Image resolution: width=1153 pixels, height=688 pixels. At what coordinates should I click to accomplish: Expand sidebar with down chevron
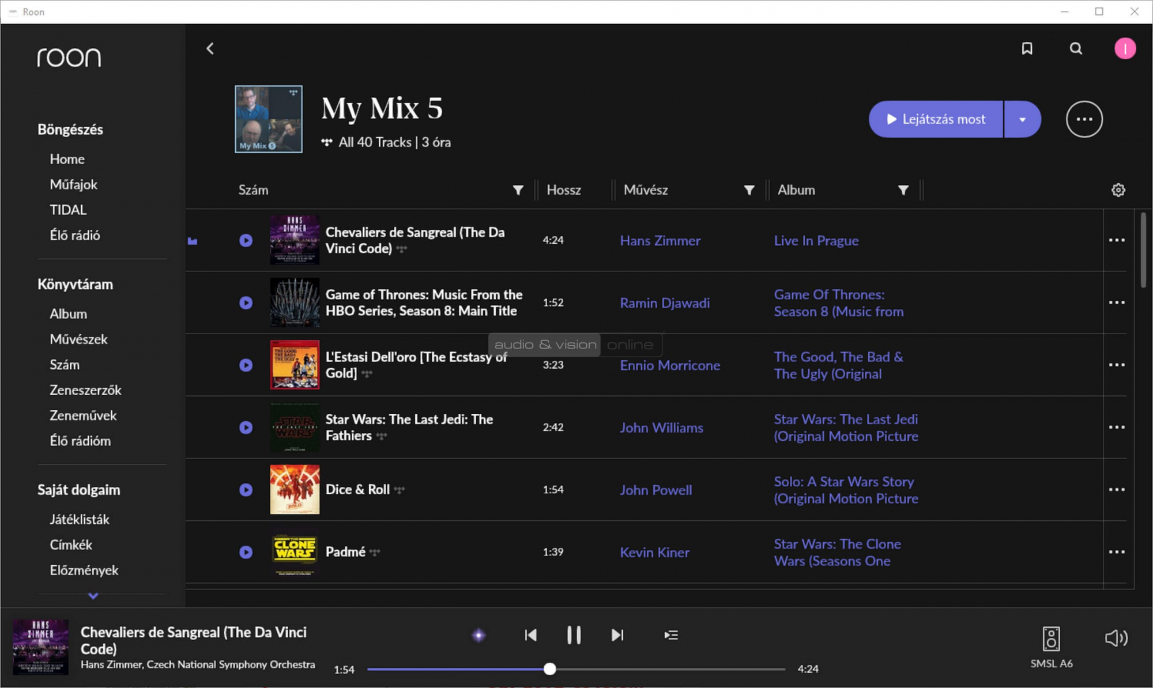click(93, 596)
